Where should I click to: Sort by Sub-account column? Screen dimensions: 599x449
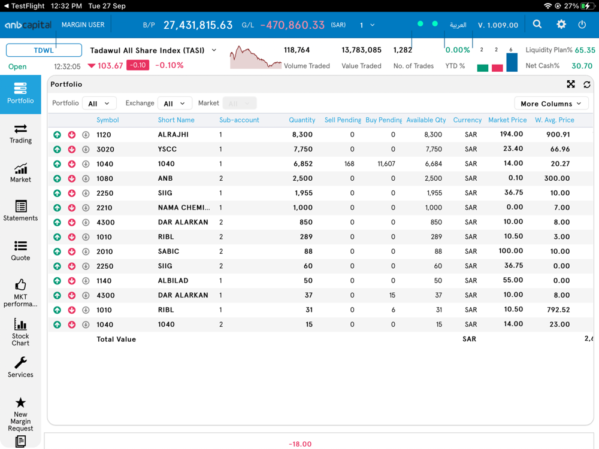tap(239, 120)
